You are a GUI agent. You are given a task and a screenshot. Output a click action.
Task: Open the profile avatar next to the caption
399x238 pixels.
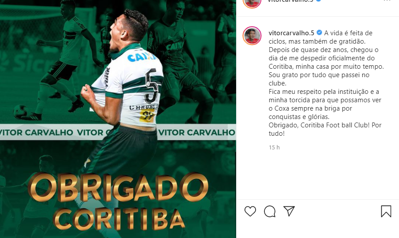tap(252, 36)
